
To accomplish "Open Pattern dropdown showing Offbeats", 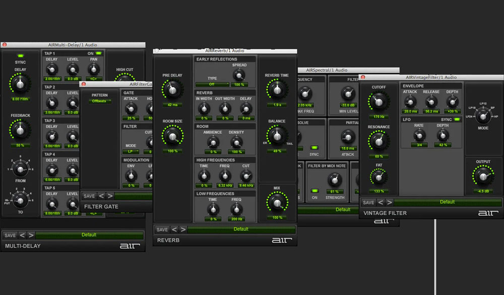I will (x=100, y=101).
